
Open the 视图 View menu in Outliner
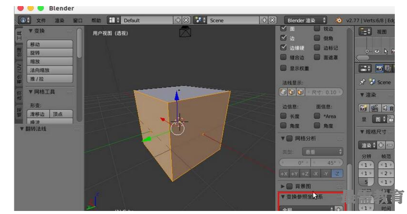pos(382,32)
